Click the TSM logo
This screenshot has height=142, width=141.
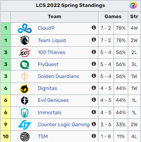coord(25,137)
